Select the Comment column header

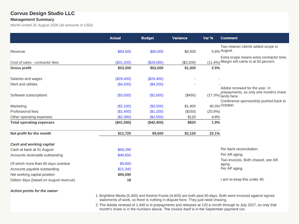click(x=229, y=38)
